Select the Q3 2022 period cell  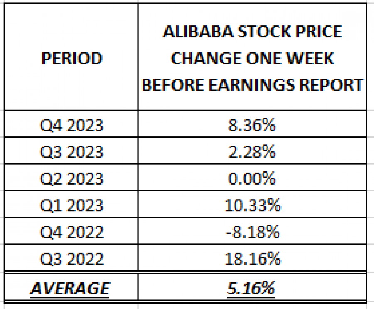click(x=71, y=257)
